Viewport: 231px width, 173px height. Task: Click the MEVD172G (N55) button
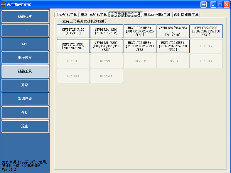(173, 46)
